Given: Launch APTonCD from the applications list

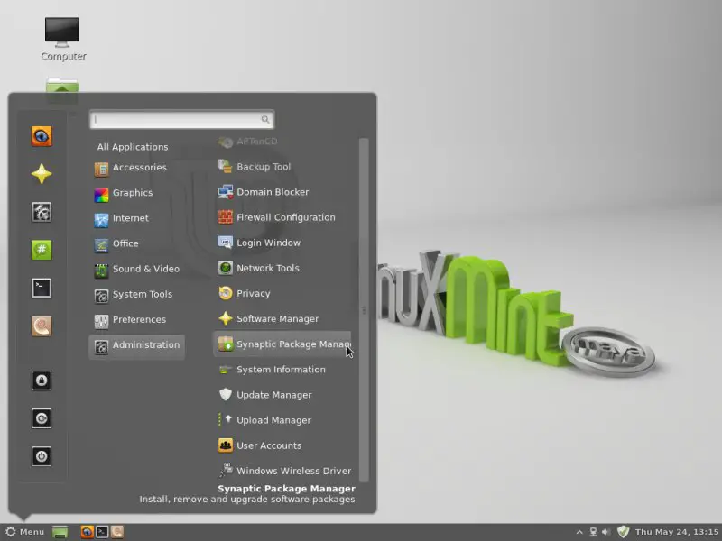Looking at the screenshot, I should tap(283, 142).
